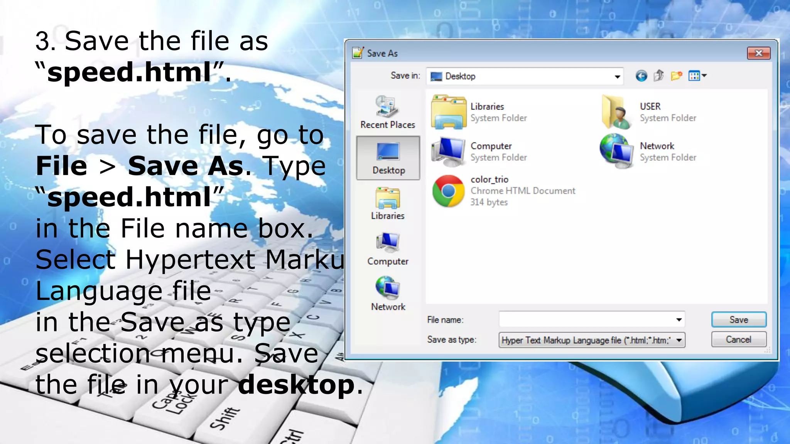Click the Cancel button
Image resolution: width=790 pixels, height=444 pixels.
738,340
